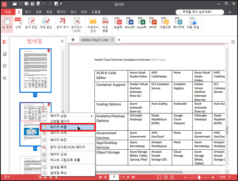Switch to the 보기 tab

[x=28, y=12]
